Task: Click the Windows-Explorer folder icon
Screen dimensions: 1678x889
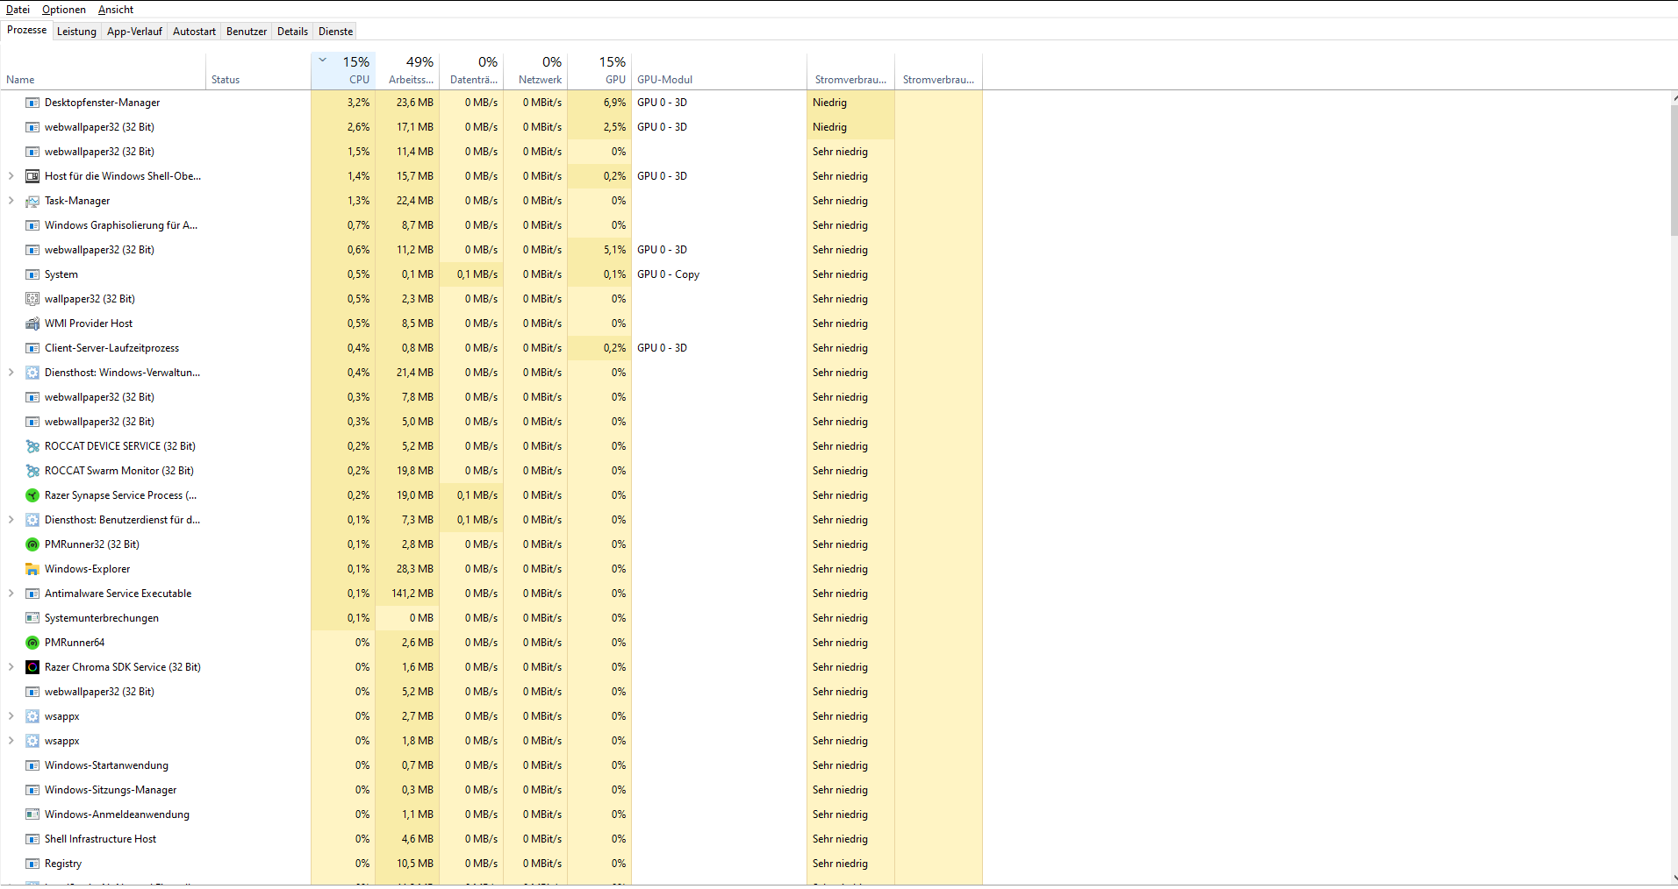Action: click(32, 569)
